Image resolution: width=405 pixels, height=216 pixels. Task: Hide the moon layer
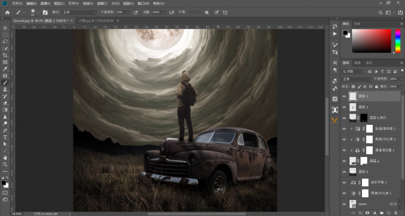pos(344,204)
